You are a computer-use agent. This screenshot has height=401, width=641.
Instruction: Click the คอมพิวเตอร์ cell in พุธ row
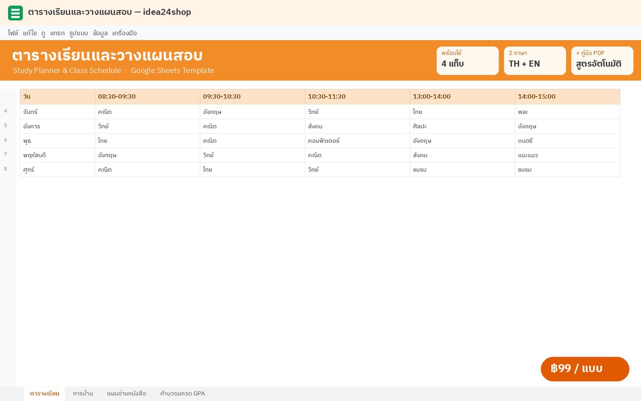357,141
